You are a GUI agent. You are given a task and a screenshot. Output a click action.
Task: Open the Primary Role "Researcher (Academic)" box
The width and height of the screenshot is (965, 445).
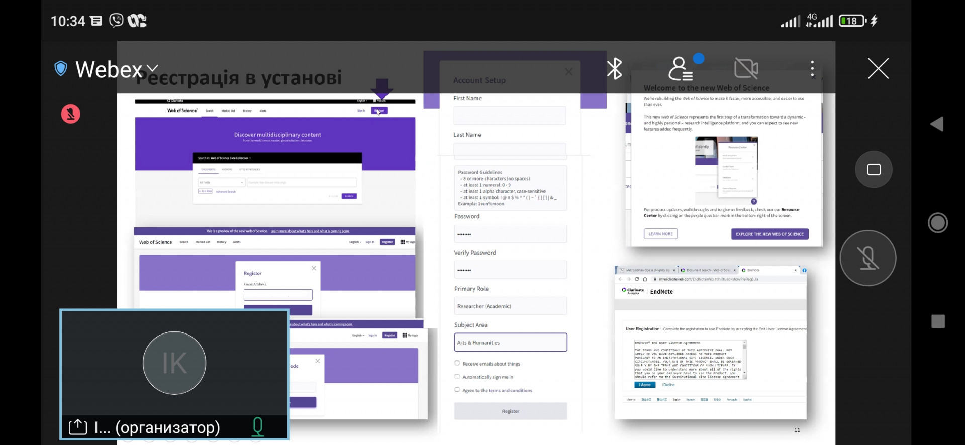click(x=510, y=306)
